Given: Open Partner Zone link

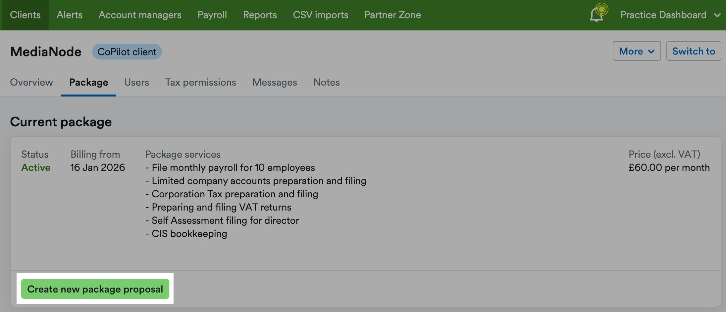Looking at the screenshot, I should coord(393,15).
